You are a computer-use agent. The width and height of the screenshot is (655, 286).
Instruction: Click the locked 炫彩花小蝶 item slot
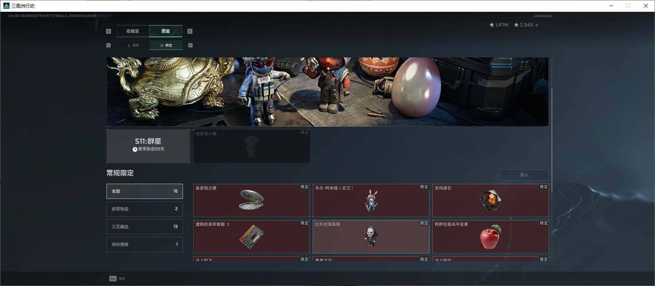pos(251,146)
